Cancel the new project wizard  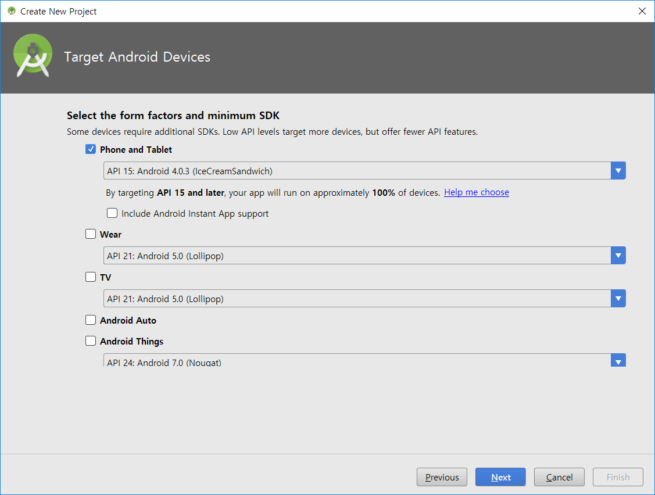click(559, 477)
